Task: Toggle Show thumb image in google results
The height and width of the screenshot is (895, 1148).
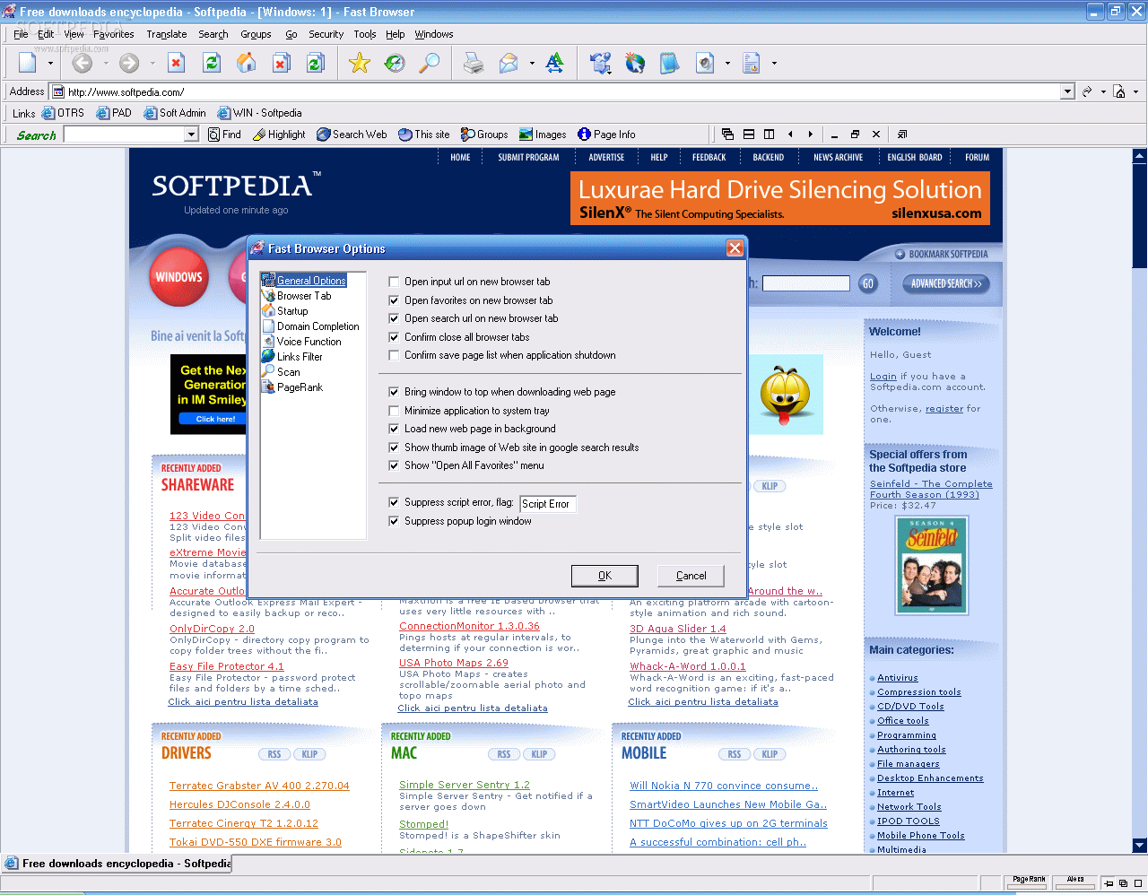Action: (x=394, y=447)
